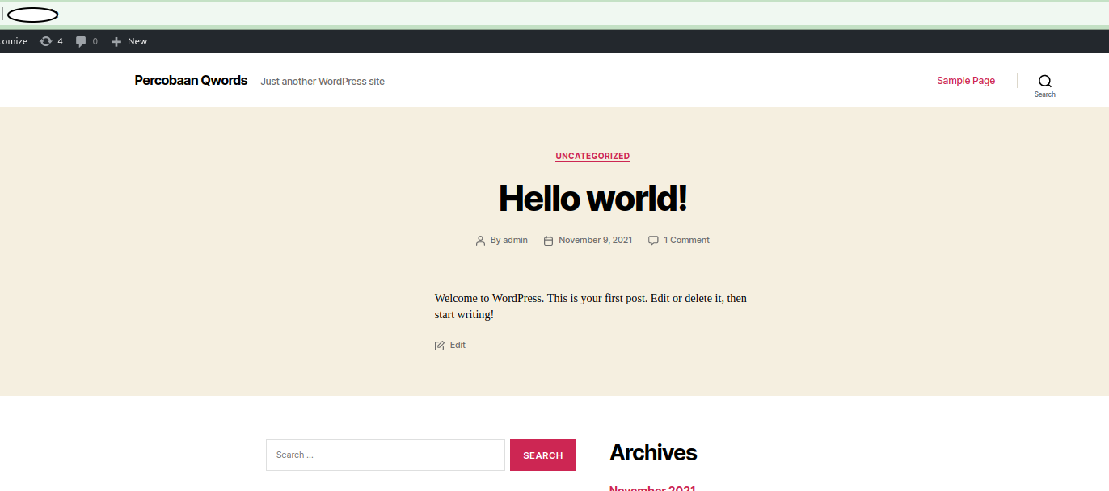Click the + New plus icon

[114, 40]
